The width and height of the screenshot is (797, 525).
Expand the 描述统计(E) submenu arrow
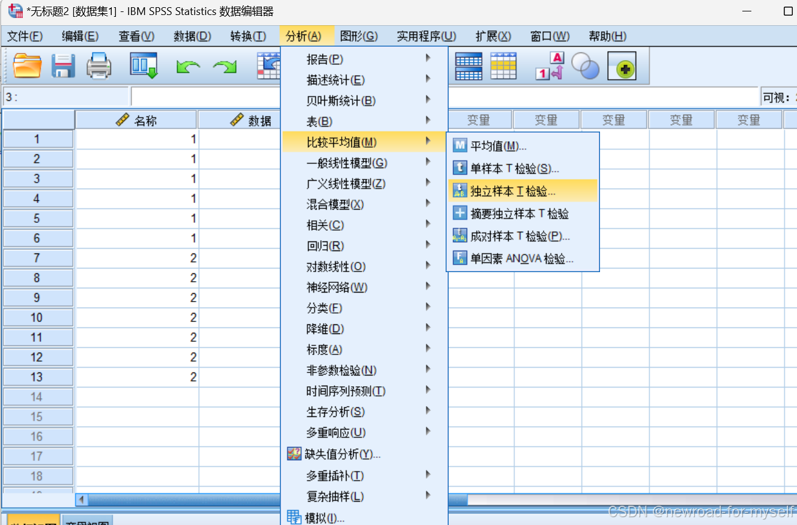pos(428,79)
